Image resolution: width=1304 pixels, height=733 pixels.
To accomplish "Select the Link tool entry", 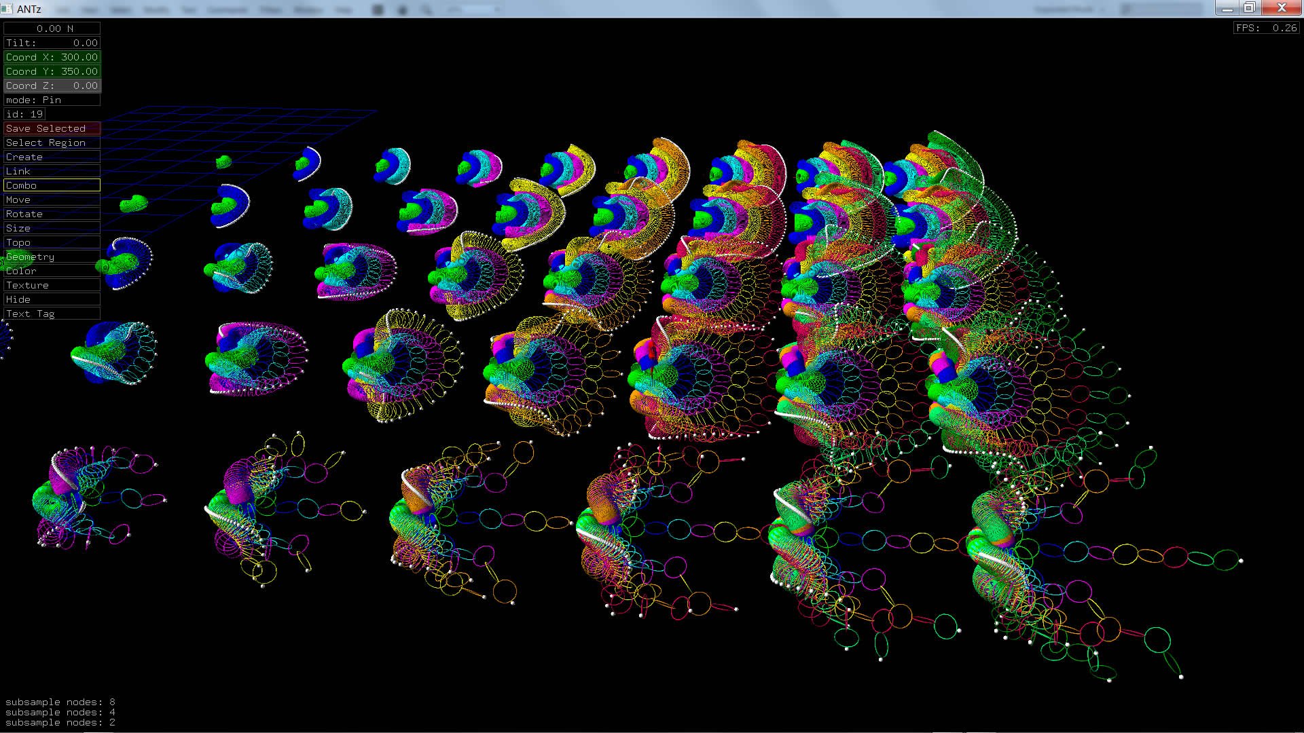I will point(52,171).
